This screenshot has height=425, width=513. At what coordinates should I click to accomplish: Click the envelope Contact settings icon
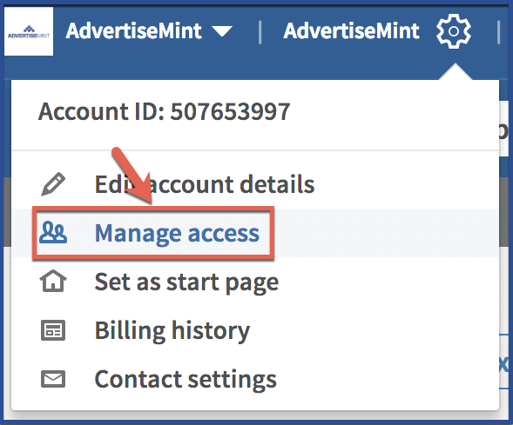pos(53,379)
